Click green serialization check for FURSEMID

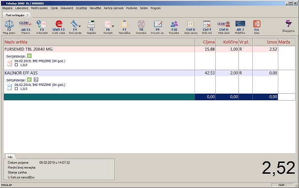(x=29, y=56)
